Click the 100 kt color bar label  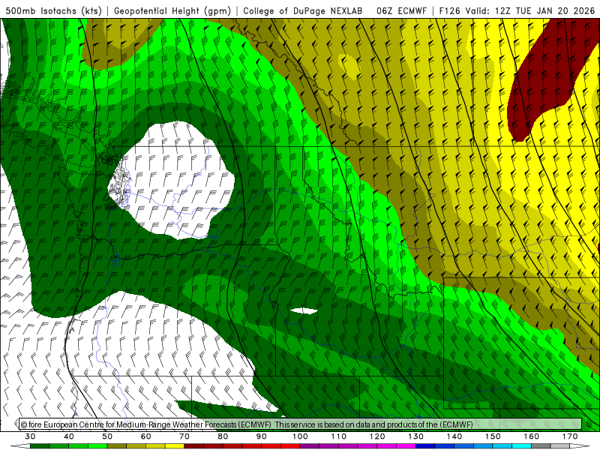(x=301, y=436)
